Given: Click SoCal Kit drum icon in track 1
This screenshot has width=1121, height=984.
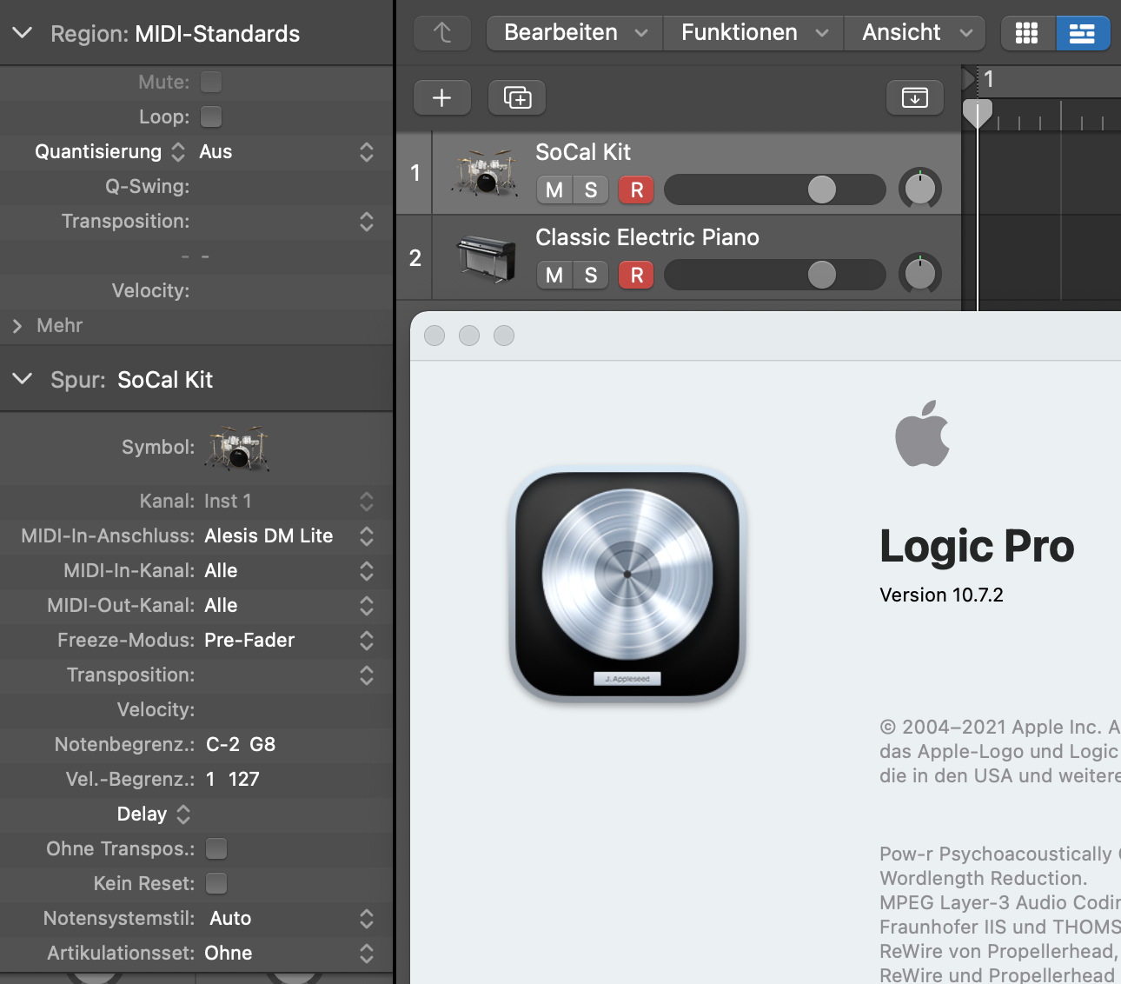Looking at the screenshot, I should point(483,172).
